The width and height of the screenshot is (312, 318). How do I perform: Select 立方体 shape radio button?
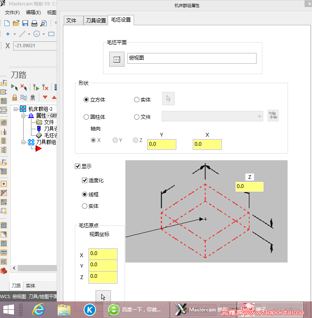click(86, 99)
